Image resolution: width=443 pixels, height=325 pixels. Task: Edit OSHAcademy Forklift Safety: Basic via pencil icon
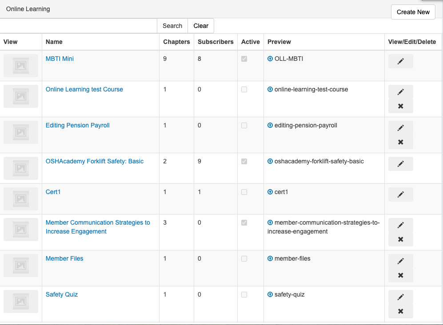400,163
